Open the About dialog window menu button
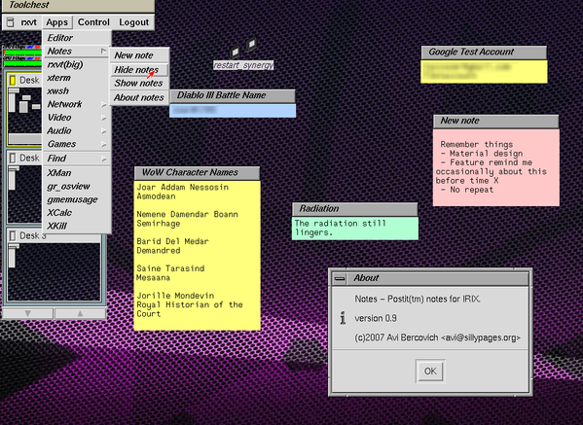Screen dimensions: 583x425 pos(340,278)
